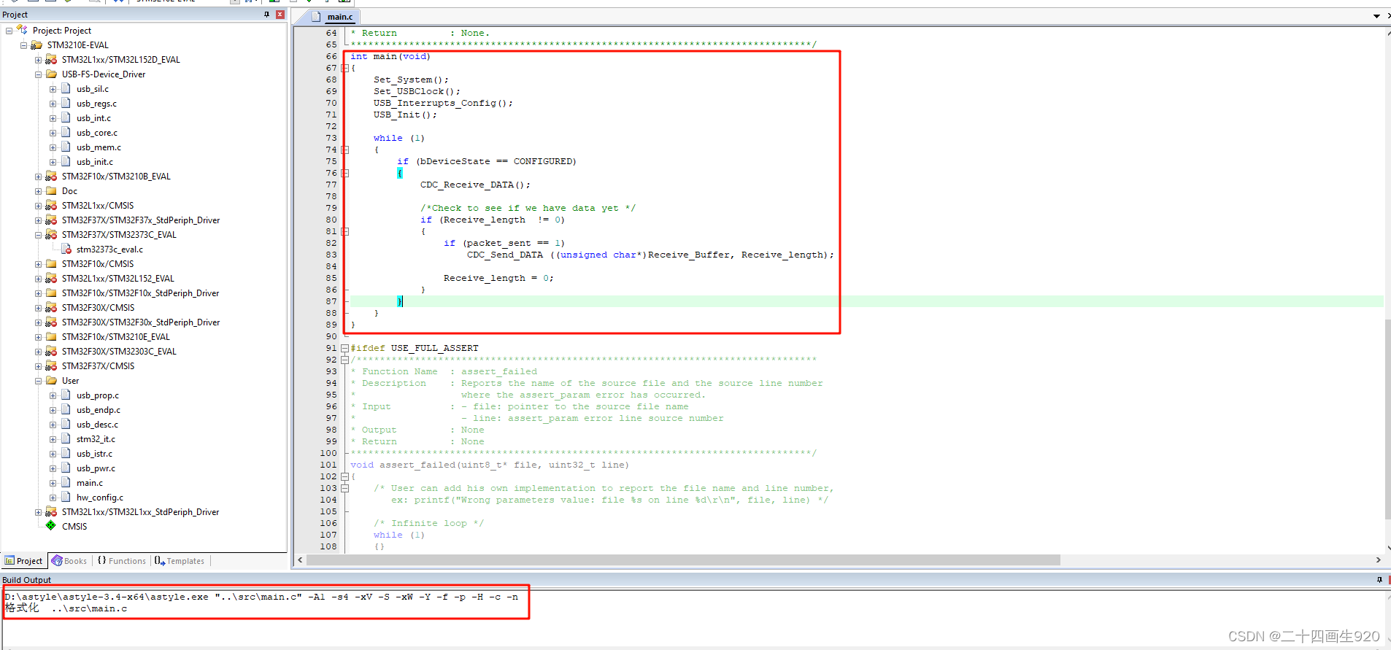Select usb_mem.c in the project tree
This screenshot has width=1391, height=650.
click(99, 147)
